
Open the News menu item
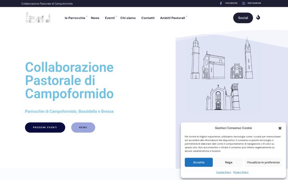coord(95,18)
